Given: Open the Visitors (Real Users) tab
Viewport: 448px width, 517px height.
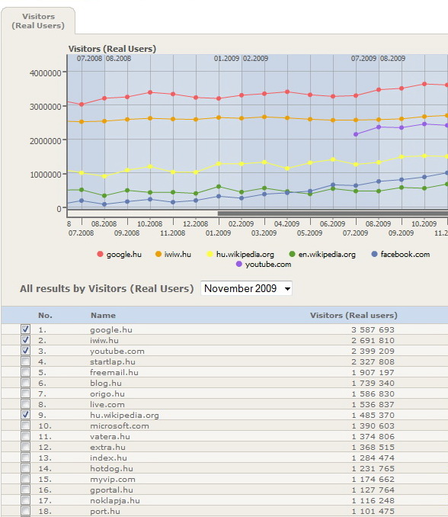Looking at the screenshot, I should (x=38, y=21).
